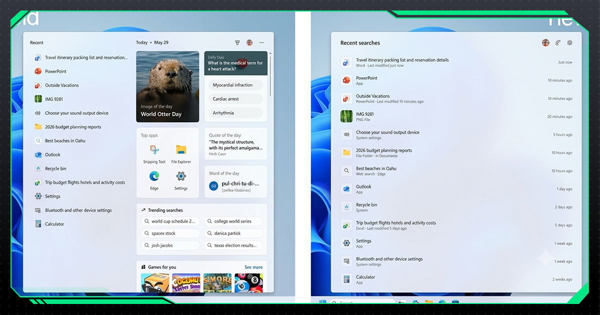Image resolution: width=600 pixels, height=315 pixels.
Task: Open PowerPoint App result in Recent searches
Action: point(456,80)
